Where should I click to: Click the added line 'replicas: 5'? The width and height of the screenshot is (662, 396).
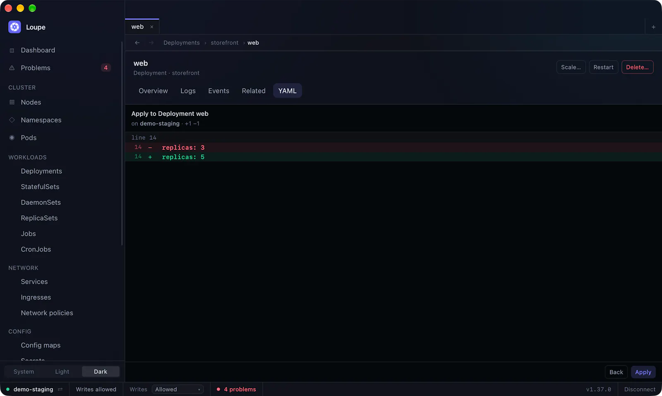[393, 157]
